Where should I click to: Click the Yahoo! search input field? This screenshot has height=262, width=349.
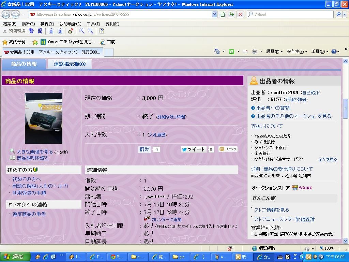coord(290,14)
